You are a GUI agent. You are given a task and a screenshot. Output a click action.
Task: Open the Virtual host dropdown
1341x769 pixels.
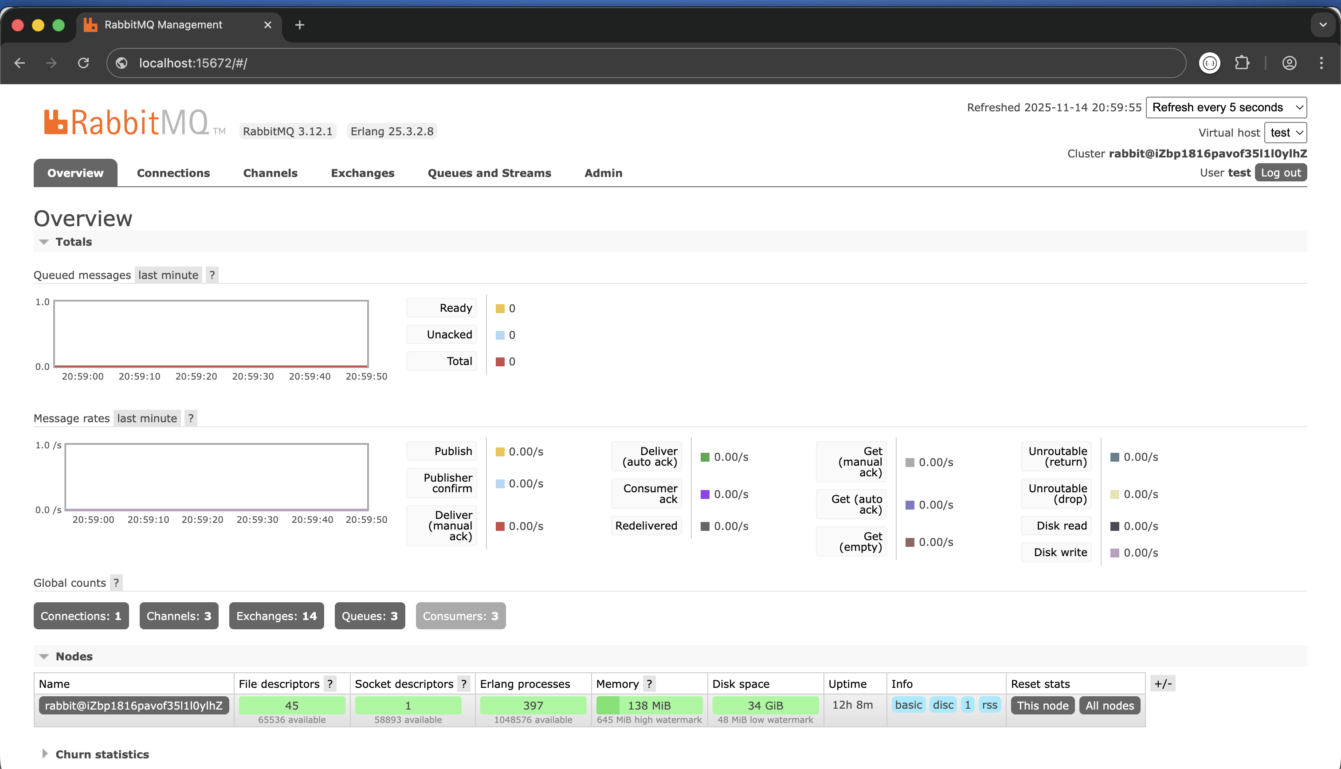pyautogui.click(x=1285, y=133)
